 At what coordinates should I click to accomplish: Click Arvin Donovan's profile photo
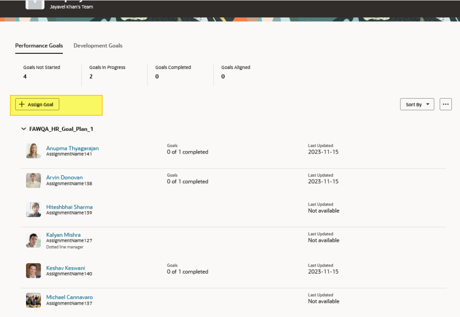(x=34, y=180)
